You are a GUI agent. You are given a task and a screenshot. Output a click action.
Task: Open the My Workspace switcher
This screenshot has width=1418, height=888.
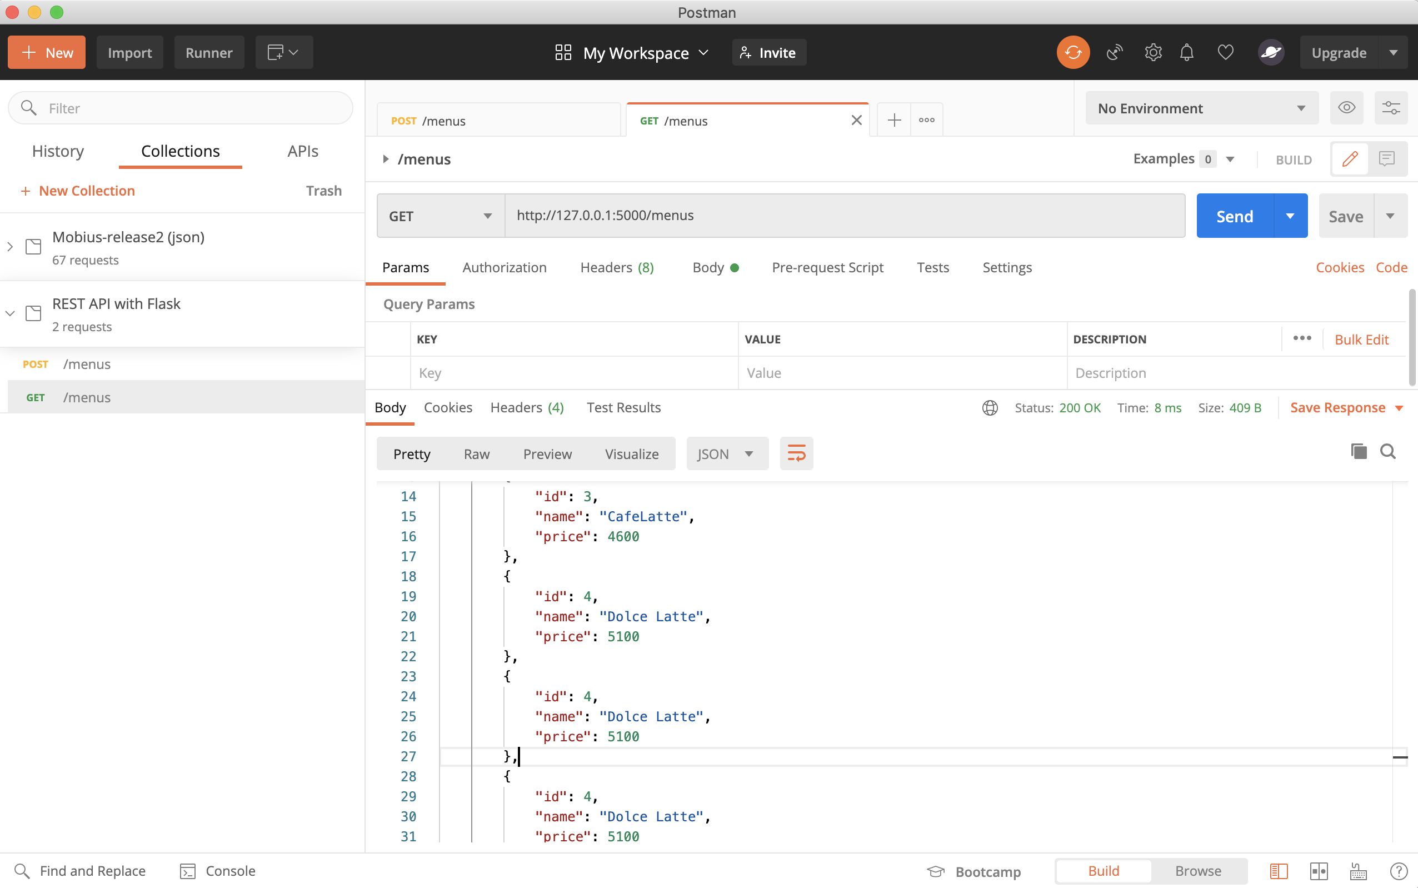(x=632, y=53)
